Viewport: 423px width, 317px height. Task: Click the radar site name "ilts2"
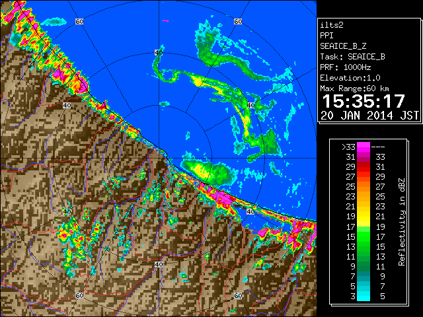[332, 25]
